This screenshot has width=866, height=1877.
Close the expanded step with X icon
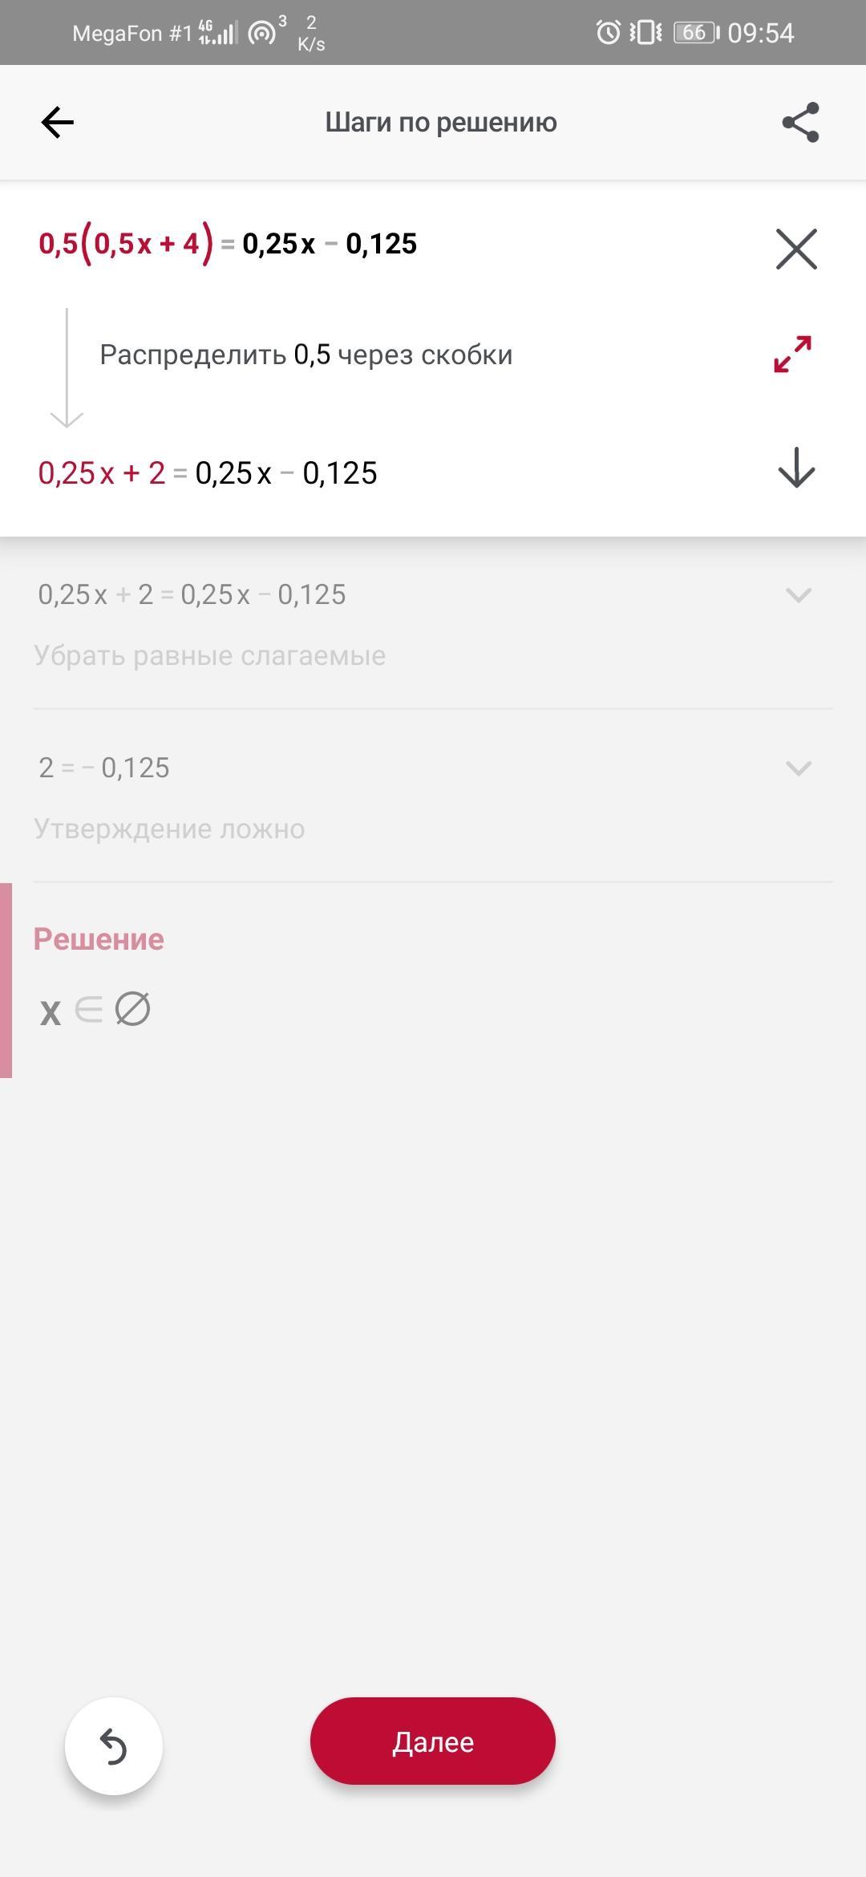pos(796,249)
